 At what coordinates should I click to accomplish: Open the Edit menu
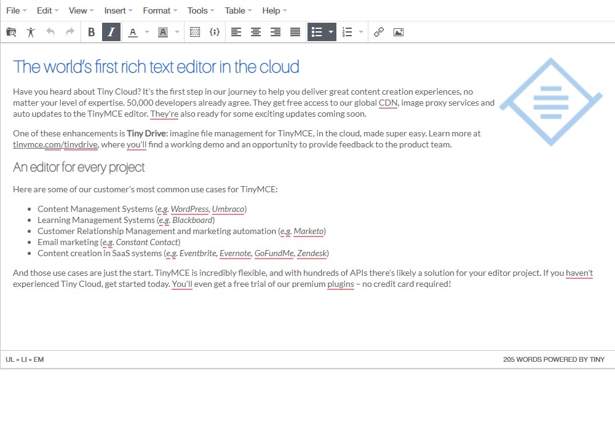point(47,10)
